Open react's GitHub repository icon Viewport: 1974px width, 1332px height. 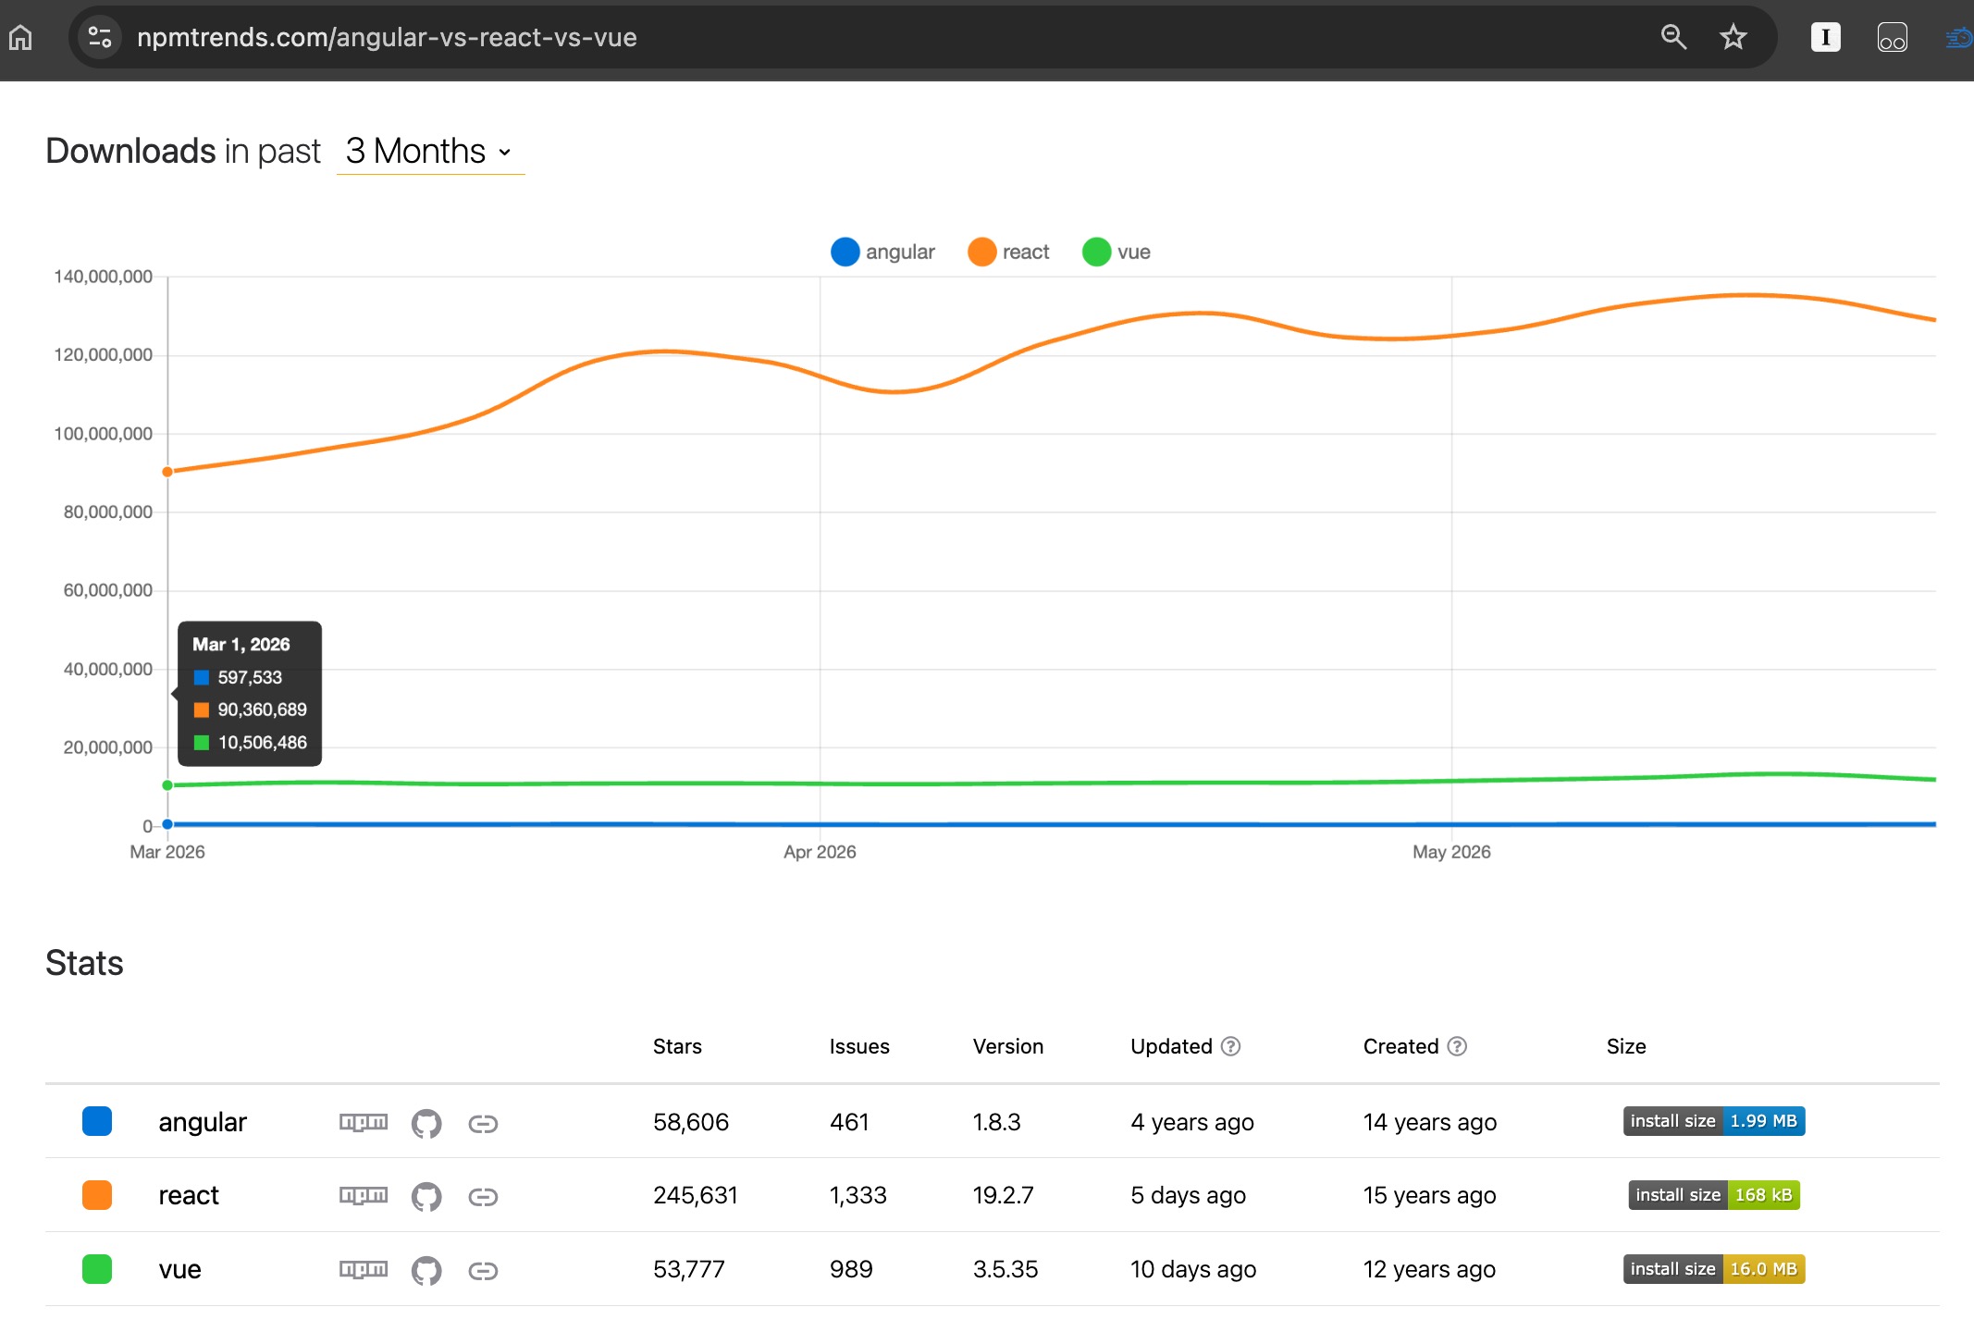pyautogui.click(x=426, y=1196)
